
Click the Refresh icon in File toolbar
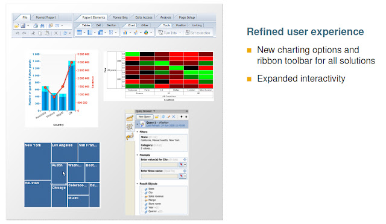(x=65, y=33)
